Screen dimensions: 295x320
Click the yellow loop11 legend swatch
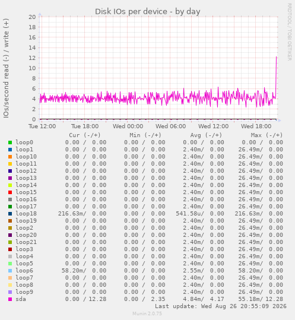(x=10, y=164)
